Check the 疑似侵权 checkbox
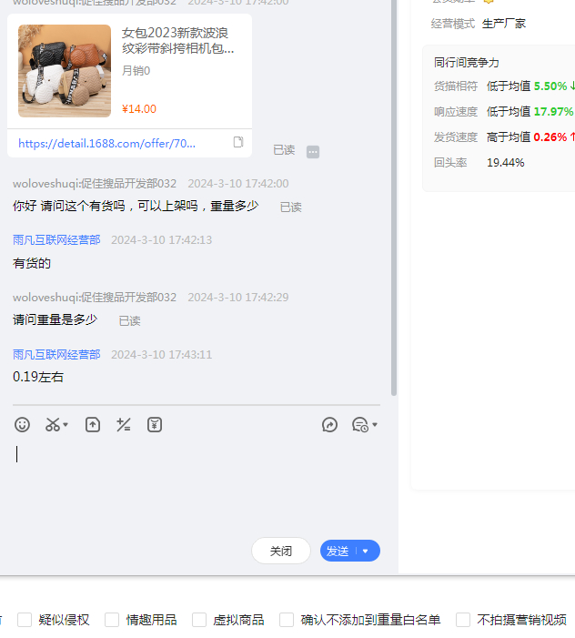 [x=25, y=620]
